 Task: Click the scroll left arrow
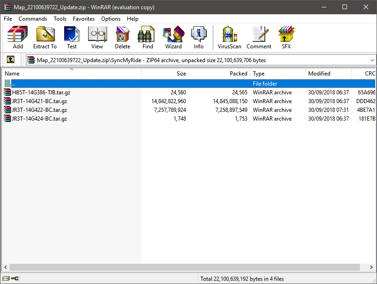[x=6, y=267]
